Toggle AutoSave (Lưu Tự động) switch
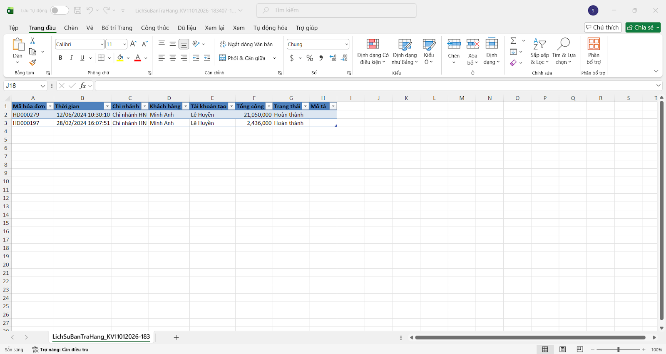Screen dimensions: 666x354 [x=60, y=10]
